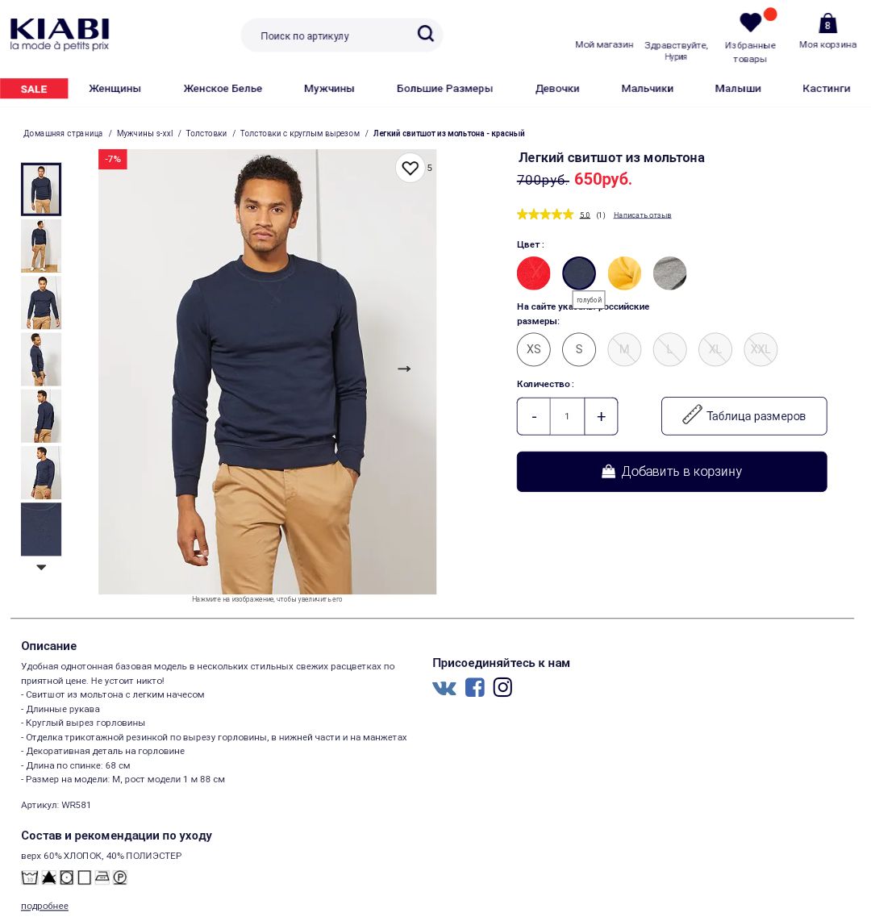Show more thumbnails with the down arrow

click(41, 567)
